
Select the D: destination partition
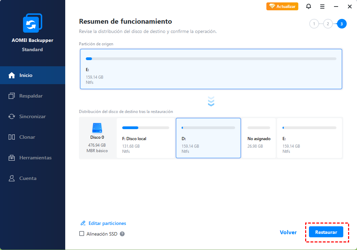click(x=208, y=138)
